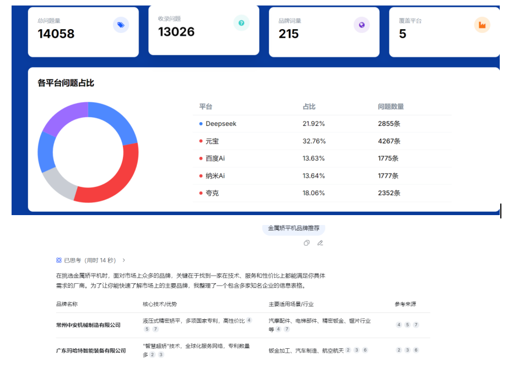This screenshot has width=508, height=373.
Task: Click the copy icon below the 金属矫平机品牌推荐 bubble
Action: 306,243
